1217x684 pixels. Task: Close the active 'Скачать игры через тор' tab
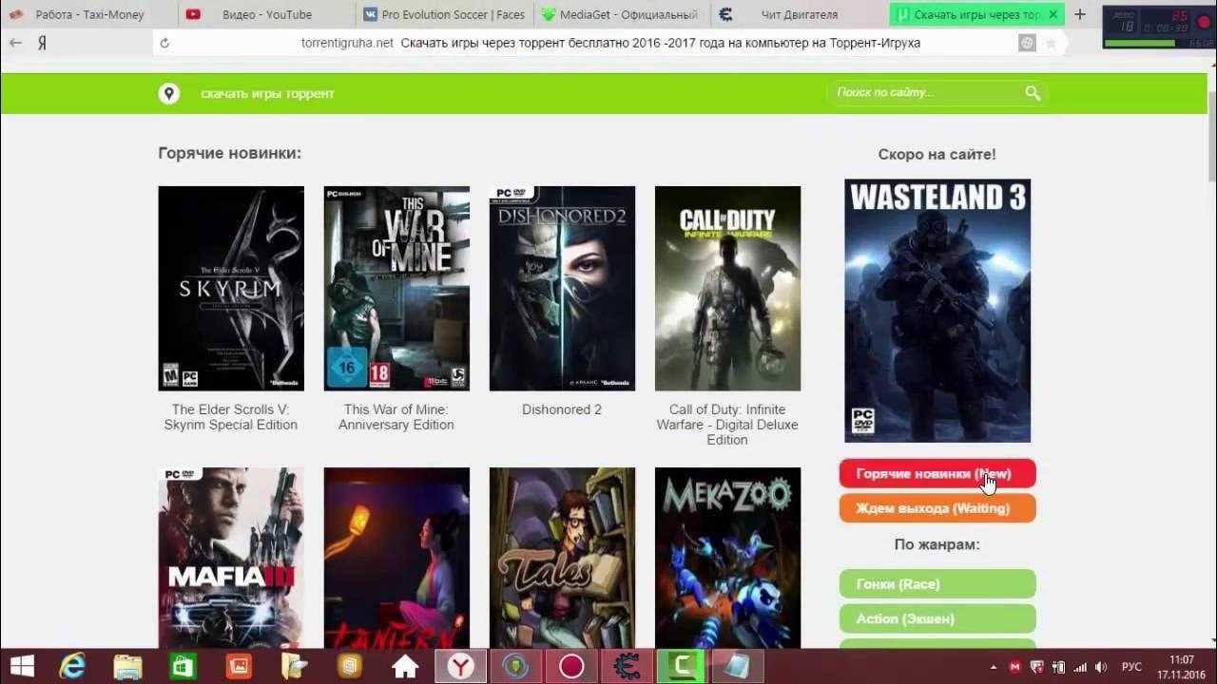1053,14
